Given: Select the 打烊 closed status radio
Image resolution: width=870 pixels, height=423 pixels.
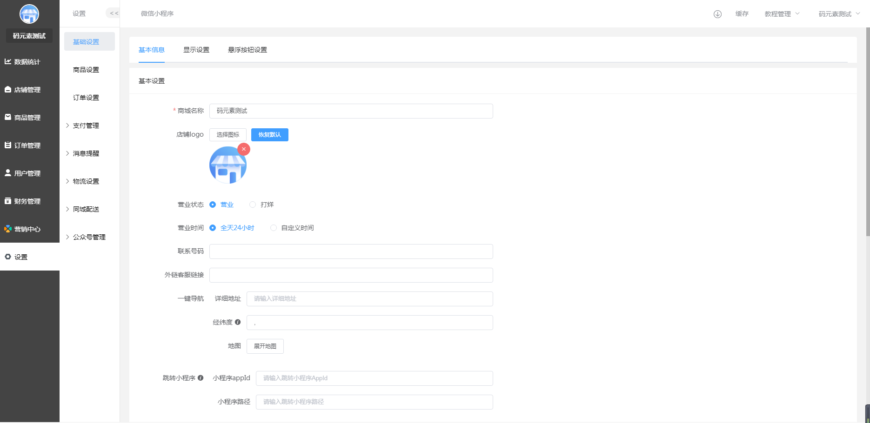Looking at the screenshot, I should coord(261,205).
